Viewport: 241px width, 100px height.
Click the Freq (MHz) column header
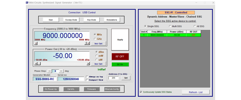coord(157,32)
